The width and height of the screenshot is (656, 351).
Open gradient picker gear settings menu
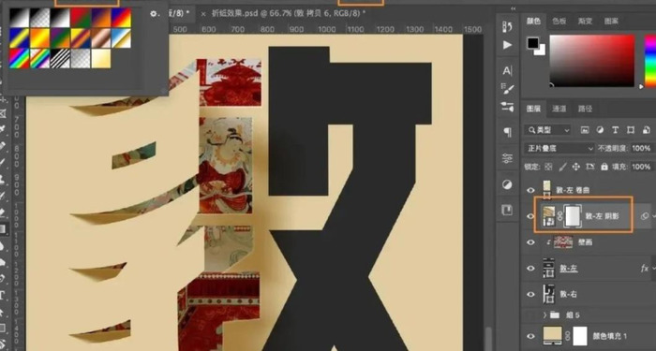click(154, 14)
